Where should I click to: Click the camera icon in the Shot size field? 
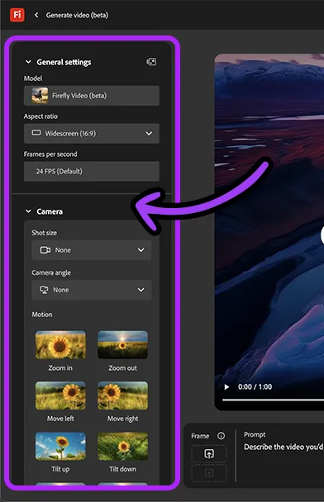[45, 249]
